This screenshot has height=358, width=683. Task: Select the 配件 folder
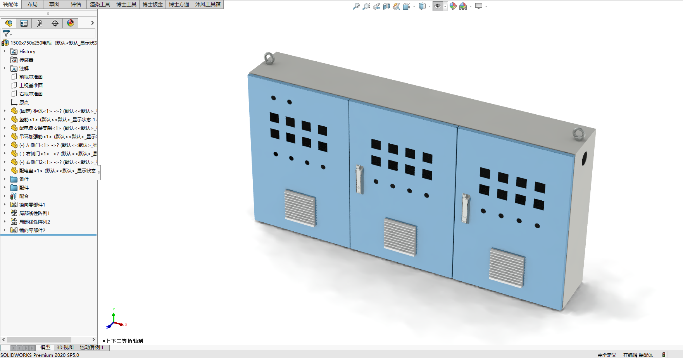point(24,188)
